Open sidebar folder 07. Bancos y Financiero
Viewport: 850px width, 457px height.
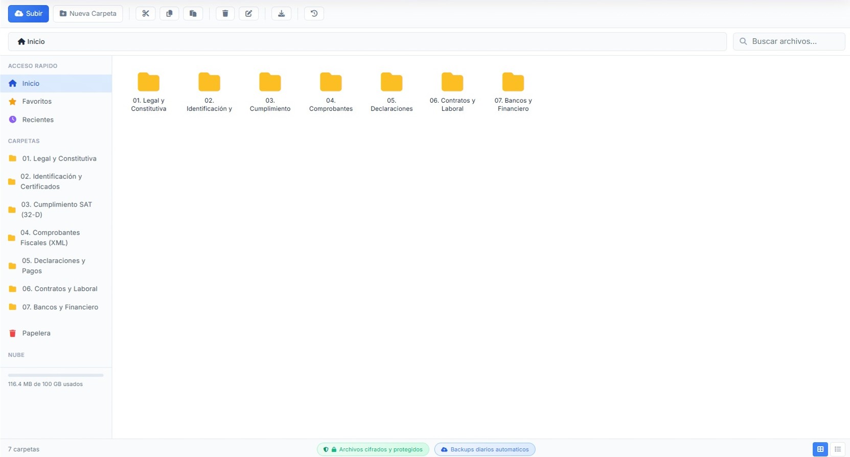click(56, 307)
